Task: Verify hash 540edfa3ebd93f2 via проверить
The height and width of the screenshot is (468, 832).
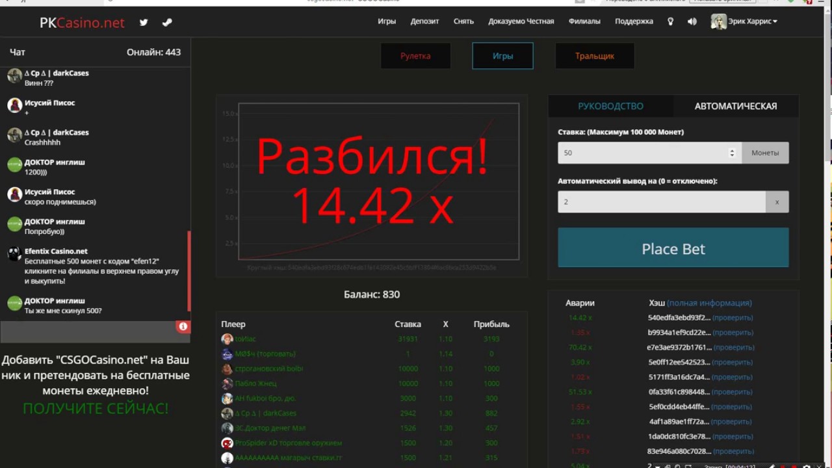Action: (733, 318)
